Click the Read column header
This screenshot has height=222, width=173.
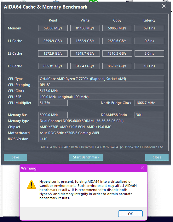(53, 20)
